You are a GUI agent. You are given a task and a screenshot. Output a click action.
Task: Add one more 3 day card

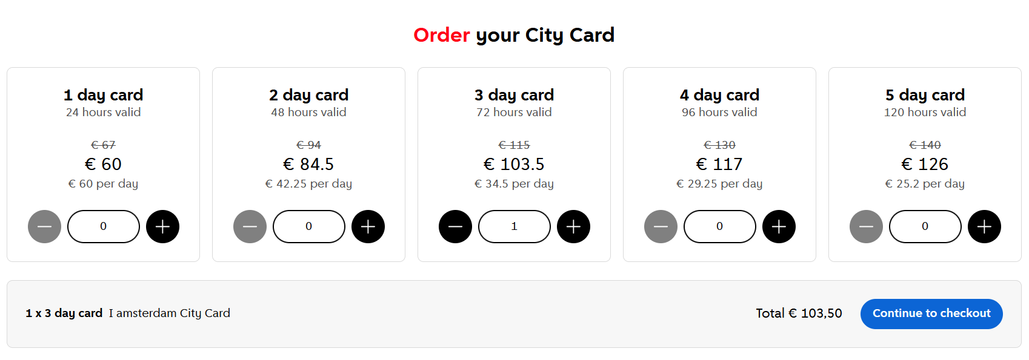tap(573, 226)
